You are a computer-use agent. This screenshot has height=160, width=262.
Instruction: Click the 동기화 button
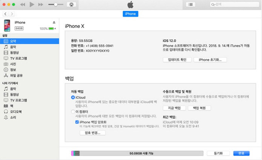(x=218, y=153)
